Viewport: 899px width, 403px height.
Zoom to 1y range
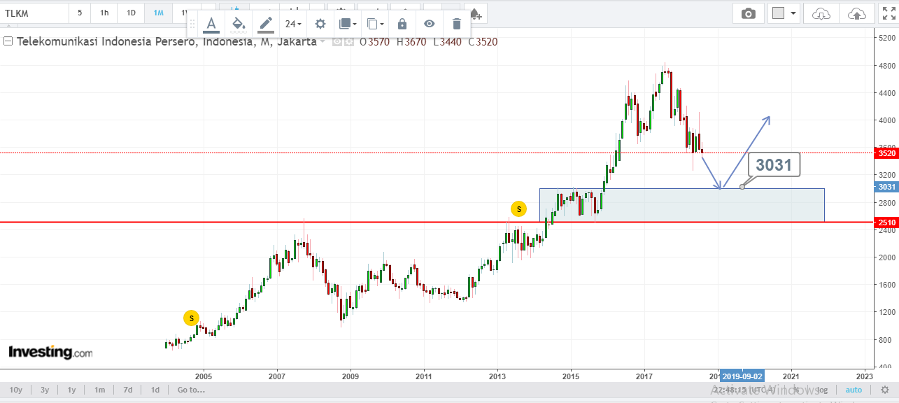pyautogui.click(x=72, y=390)
